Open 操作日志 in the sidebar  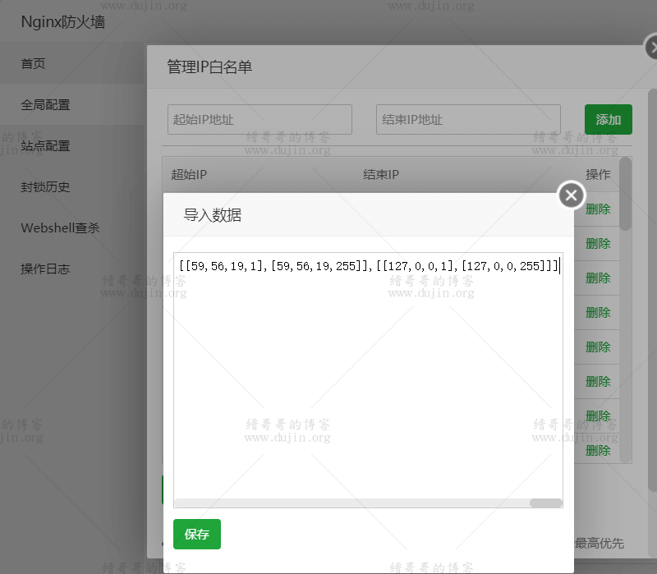[45, 269]
